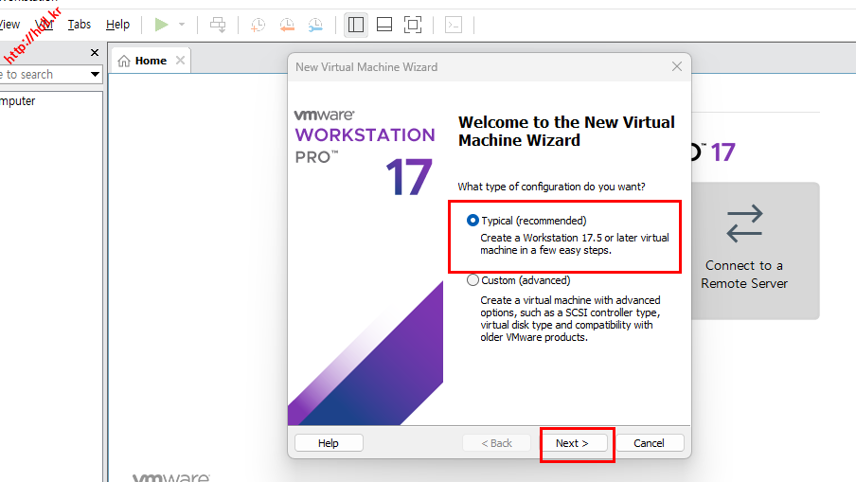The height and width of the screenshot is (482, 856).
Task: Revert to the previous snapshot icon
Action: click(x=287, y=25)
